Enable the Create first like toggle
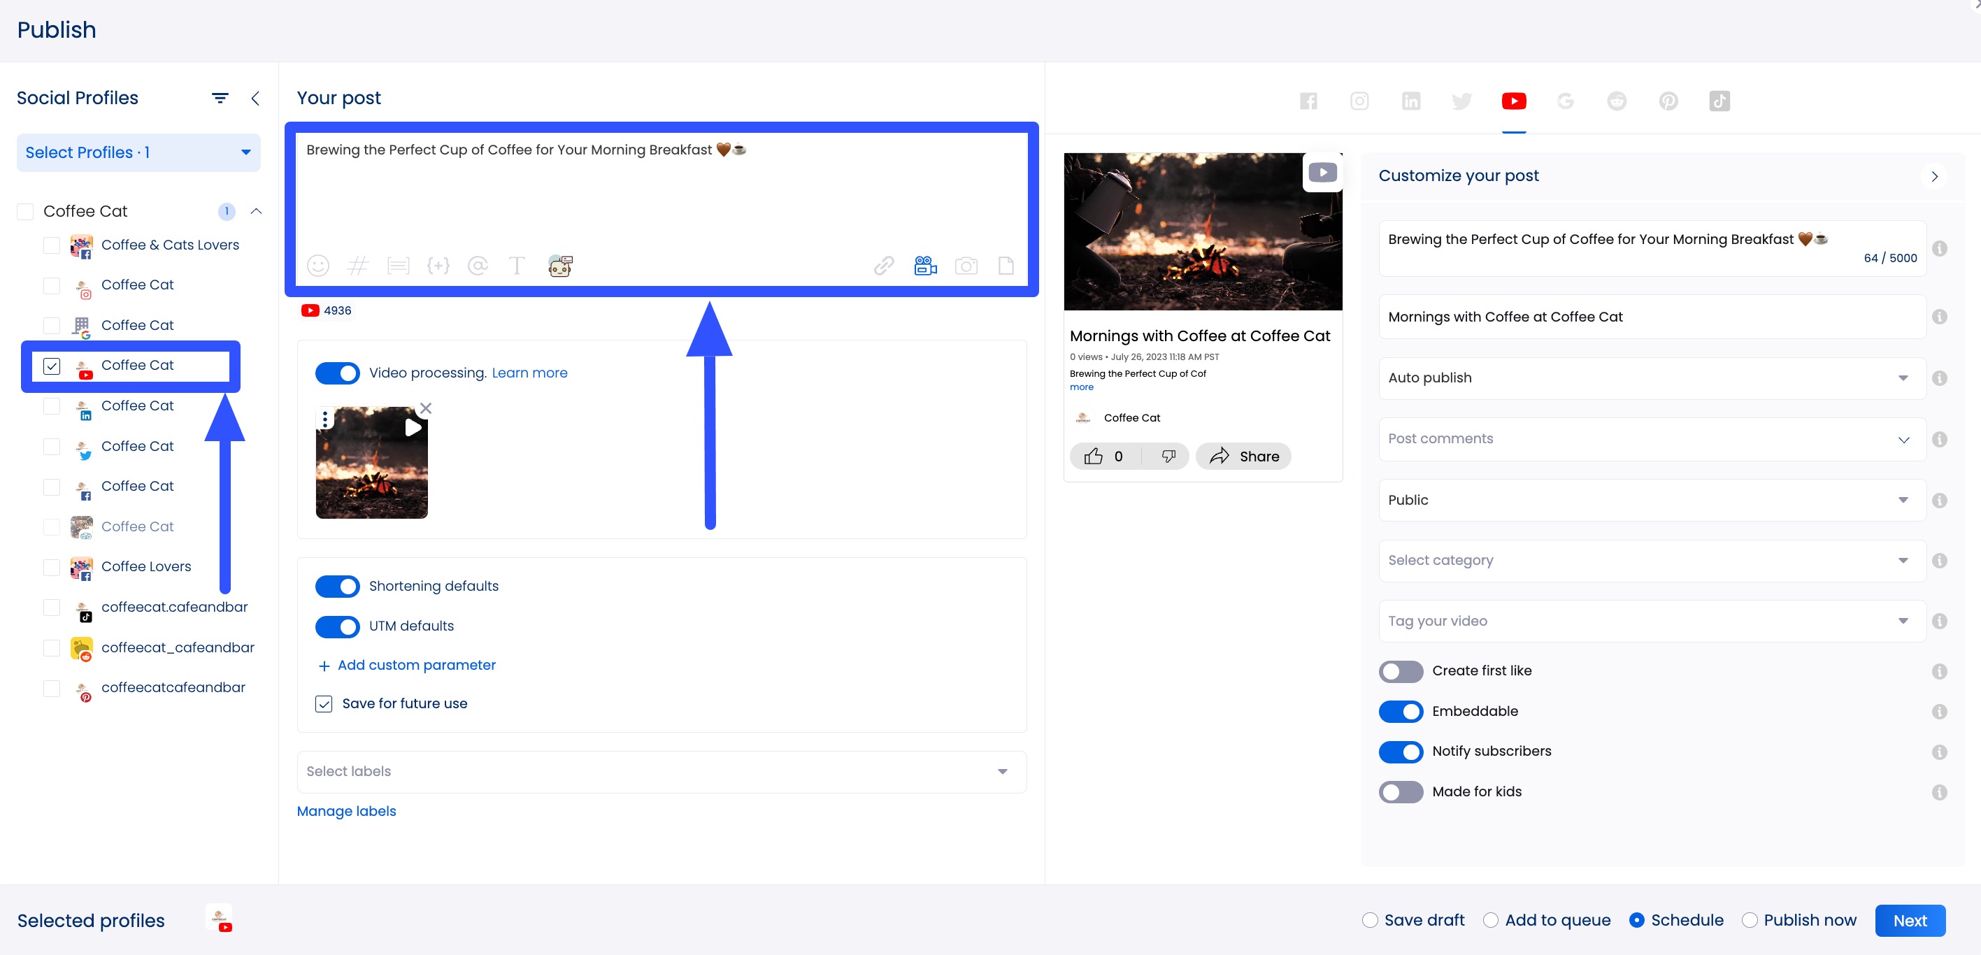Viewport: 1981px width, 955px height. click(1401, 671)
